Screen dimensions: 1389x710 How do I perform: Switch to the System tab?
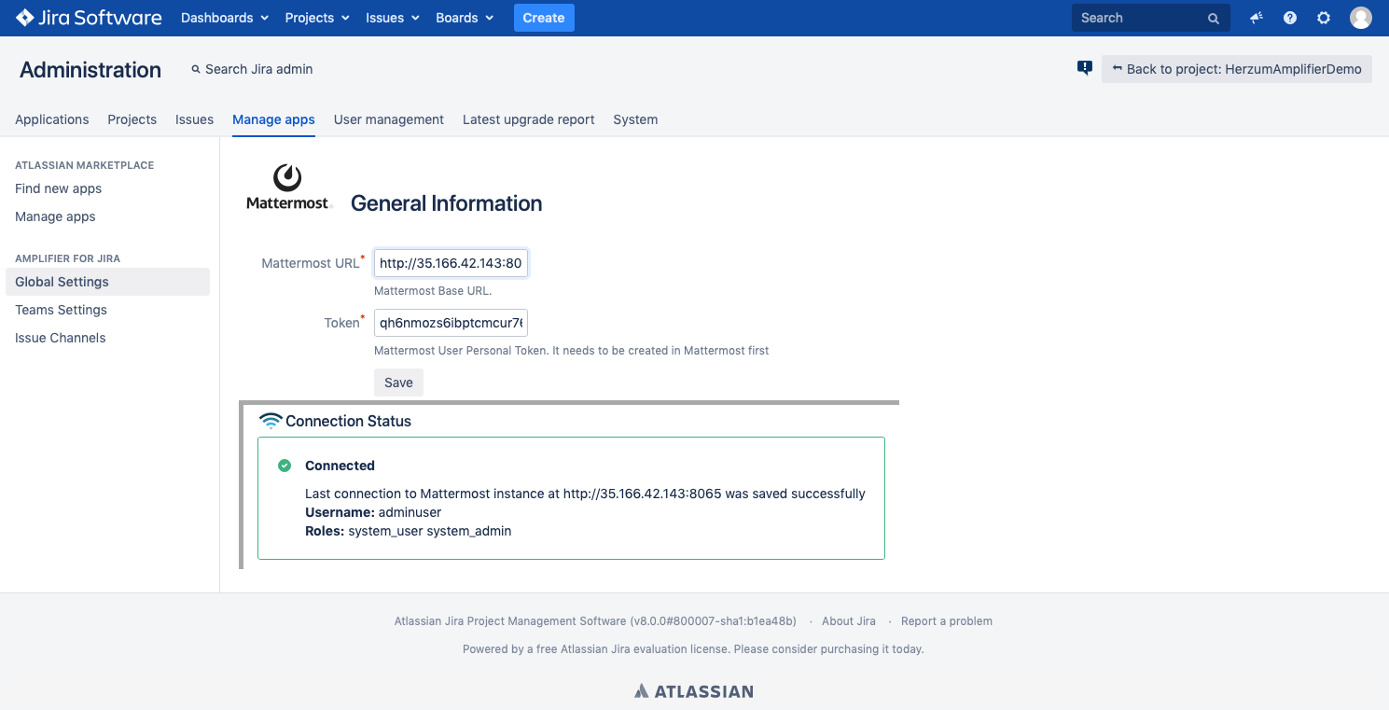point(635,119)
